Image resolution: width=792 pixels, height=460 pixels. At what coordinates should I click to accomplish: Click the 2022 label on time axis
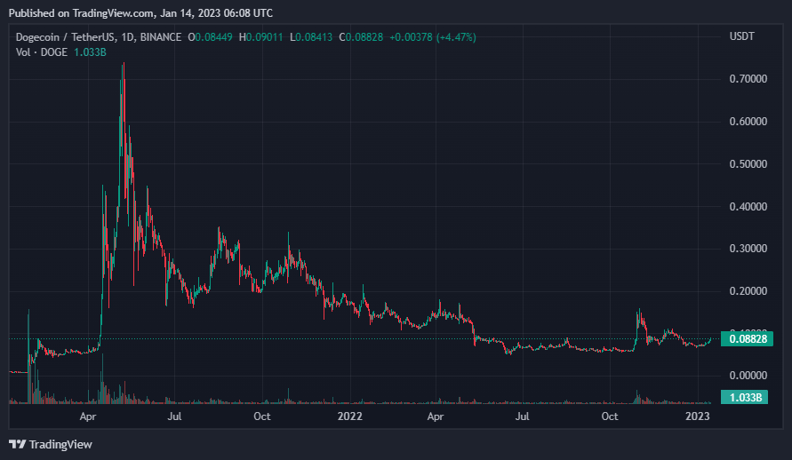point(349,416)
